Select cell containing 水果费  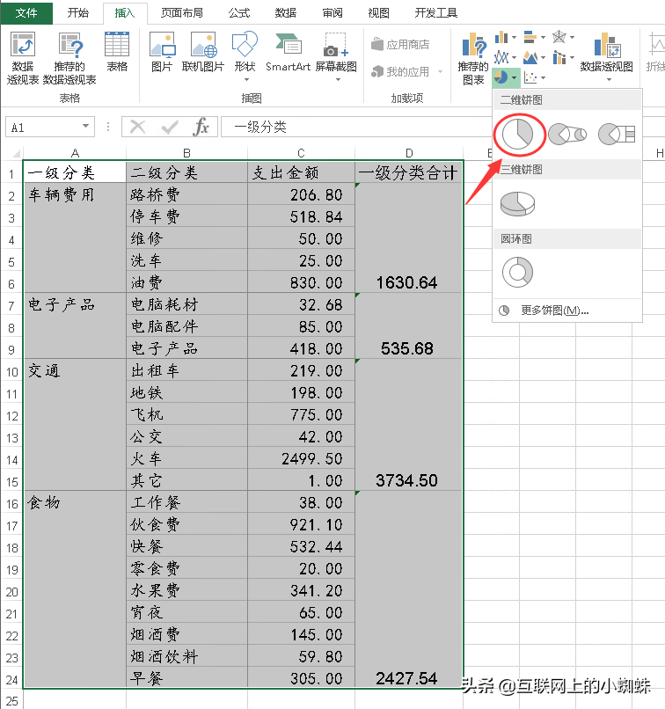tap(186, 590)
